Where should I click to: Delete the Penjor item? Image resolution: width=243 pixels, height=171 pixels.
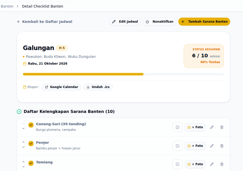click(x=222, y=146)
